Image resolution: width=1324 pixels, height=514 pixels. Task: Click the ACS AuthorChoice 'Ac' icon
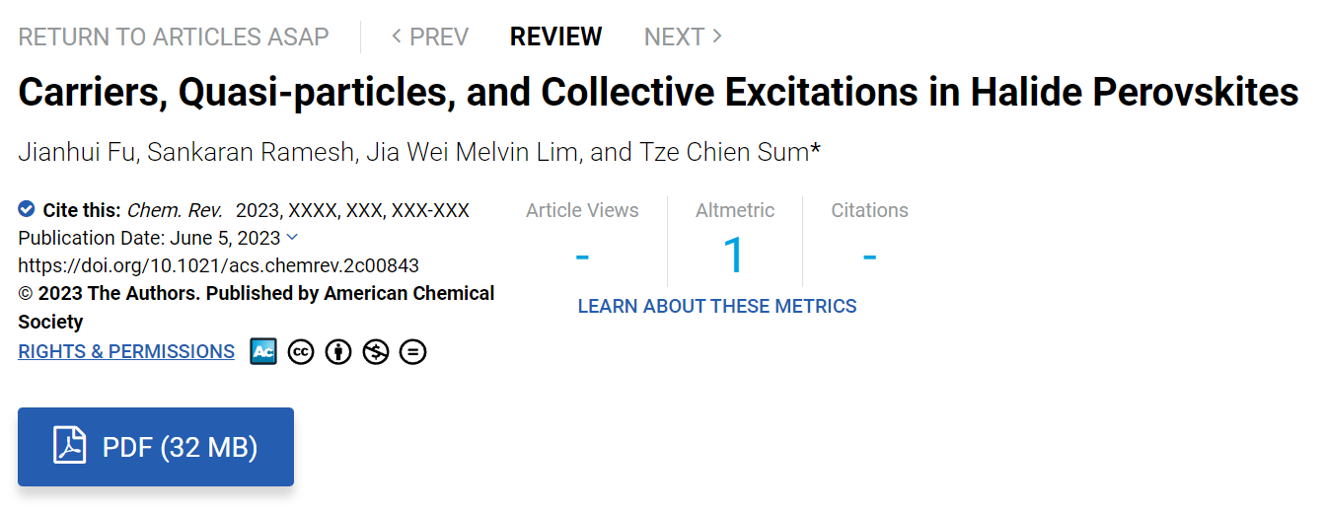coord(263,351)
